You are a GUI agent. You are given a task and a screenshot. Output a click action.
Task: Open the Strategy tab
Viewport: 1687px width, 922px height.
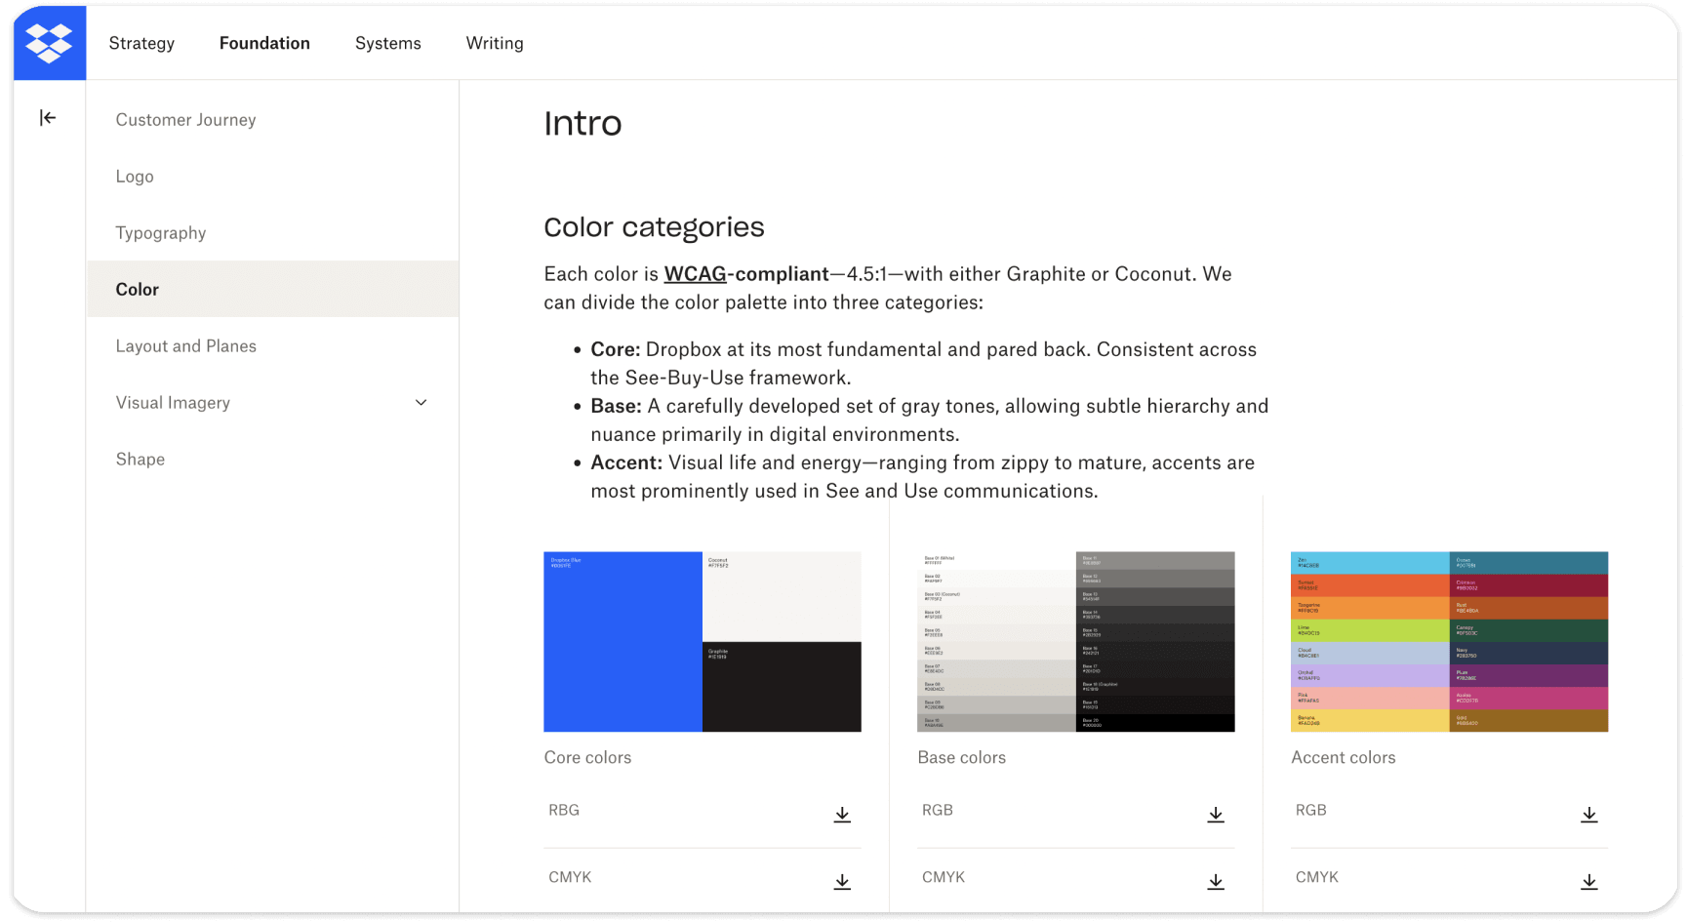tap(141, 43)
